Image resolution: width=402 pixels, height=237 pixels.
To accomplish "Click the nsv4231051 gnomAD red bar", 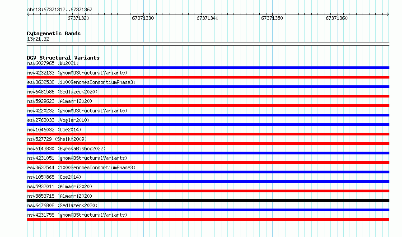I will coord(208,163).
